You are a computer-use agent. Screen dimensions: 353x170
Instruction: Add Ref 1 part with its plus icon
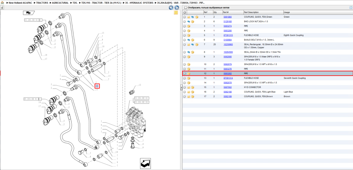(184, 17)
